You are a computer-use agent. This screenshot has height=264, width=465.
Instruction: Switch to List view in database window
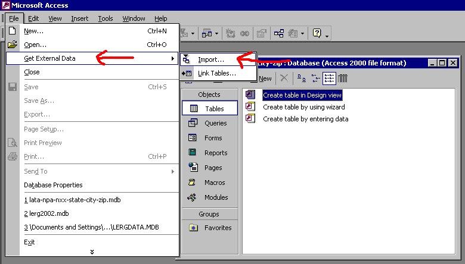(x=329, y=78)
